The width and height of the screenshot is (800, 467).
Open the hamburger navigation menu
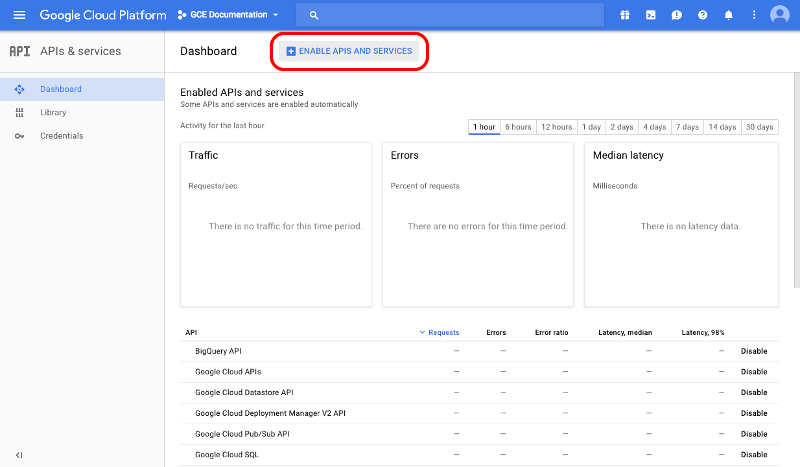click(x=19, y=15)
